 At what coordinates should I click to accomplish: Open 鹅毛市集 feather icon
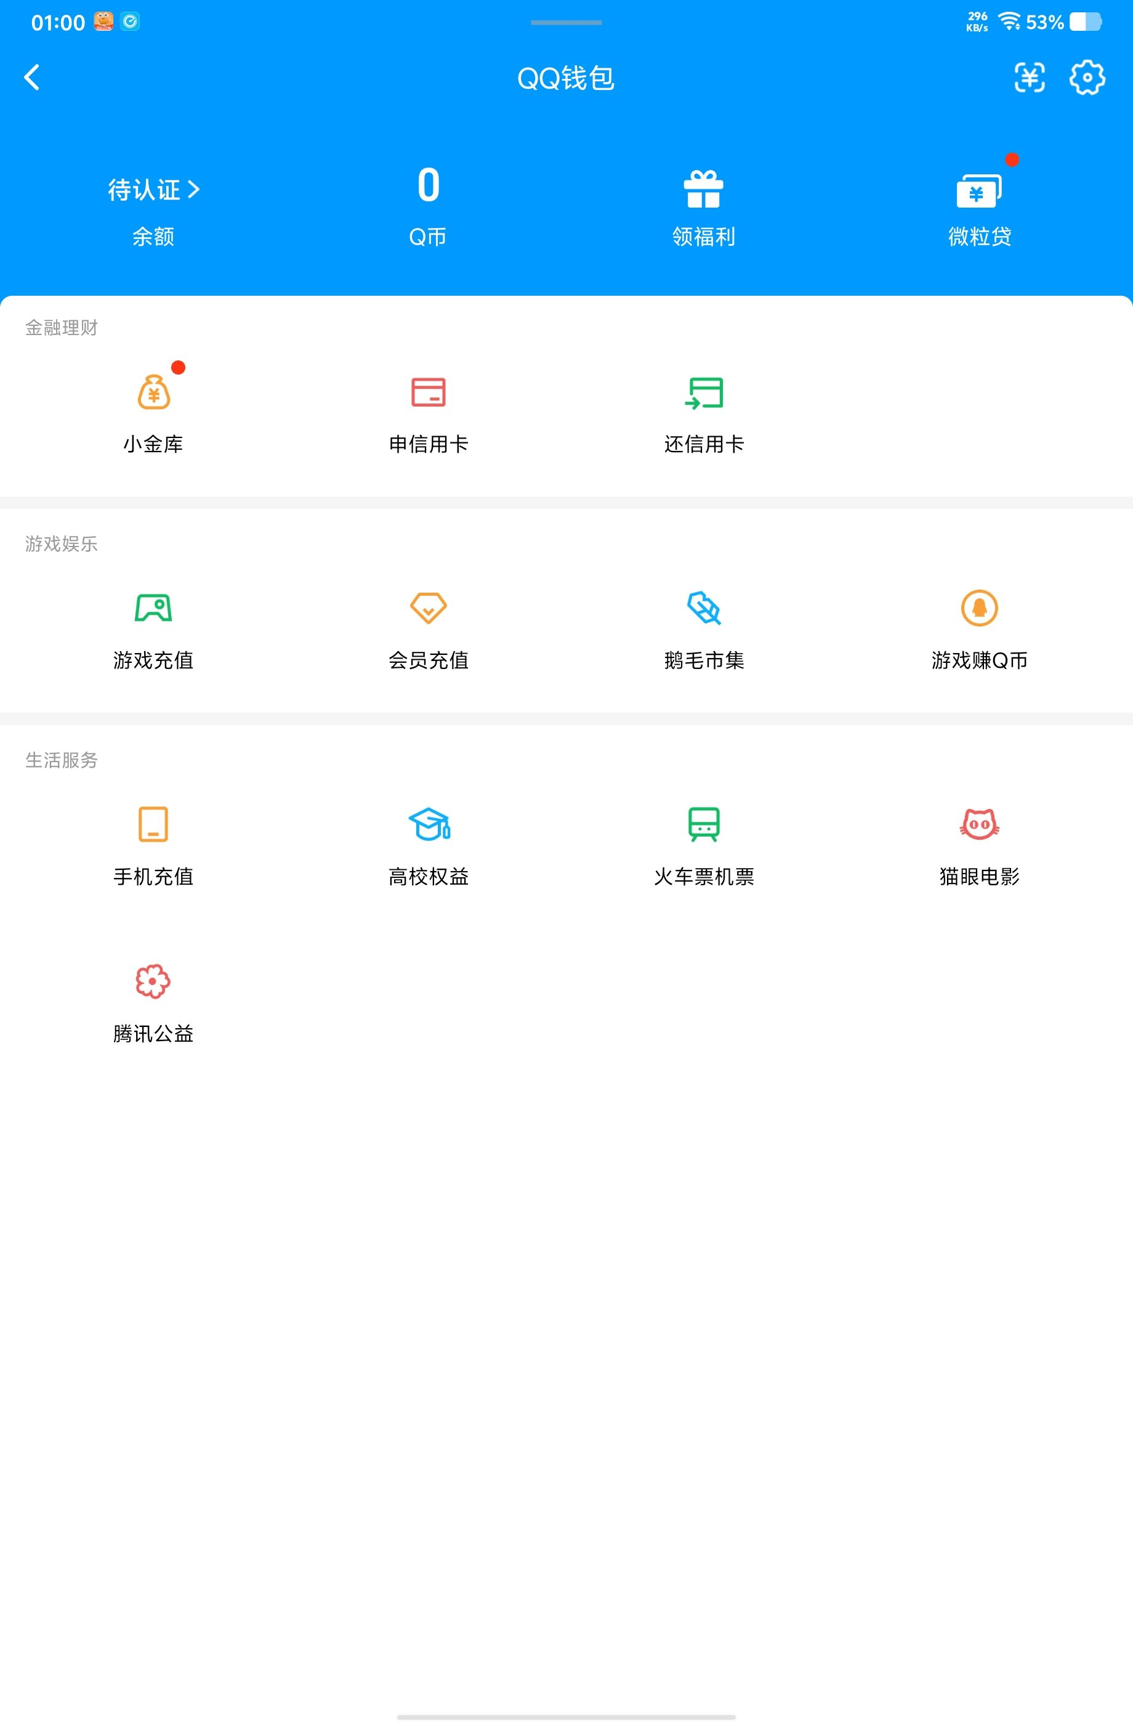point(704,608)
